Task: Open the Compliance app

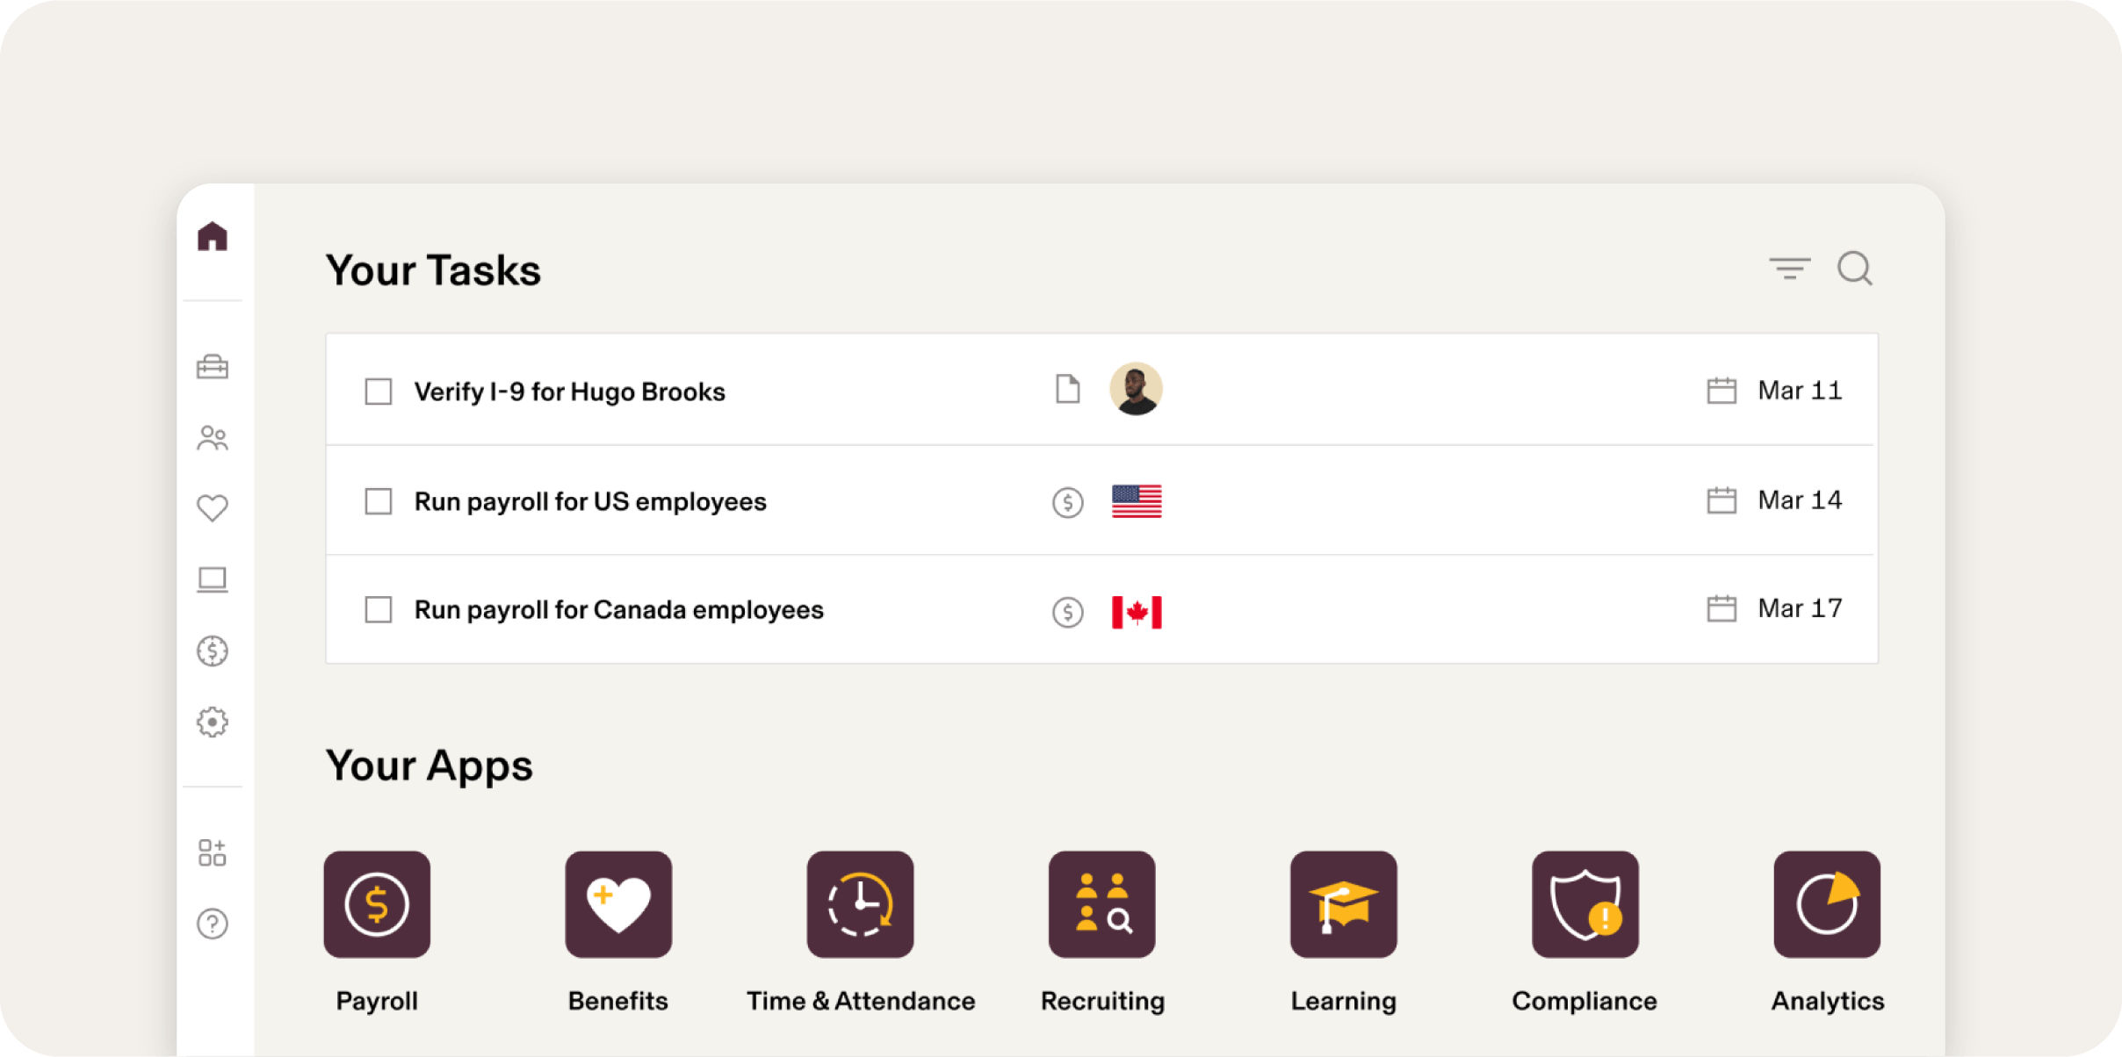Action: pyautogui.click(x=1584, y=904)
